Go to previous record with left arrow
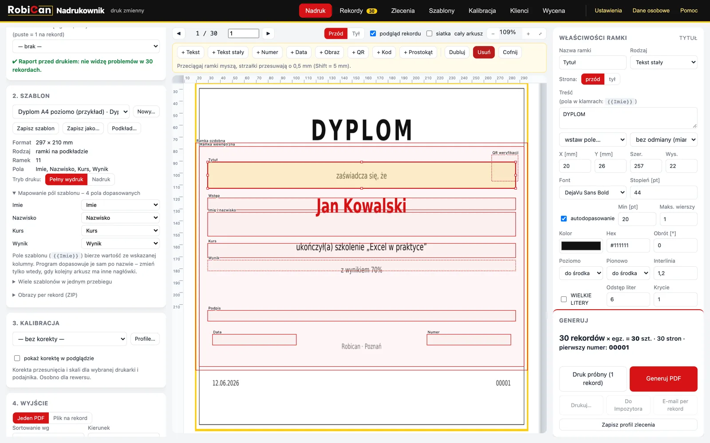 tap(179, 33)
